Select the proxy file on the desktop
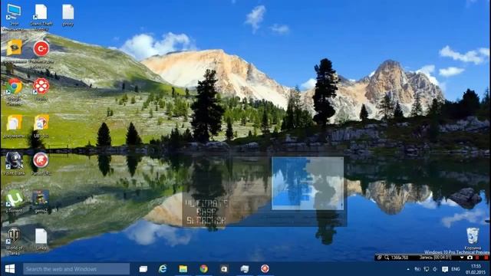491x276 pixels. point(68,15)
